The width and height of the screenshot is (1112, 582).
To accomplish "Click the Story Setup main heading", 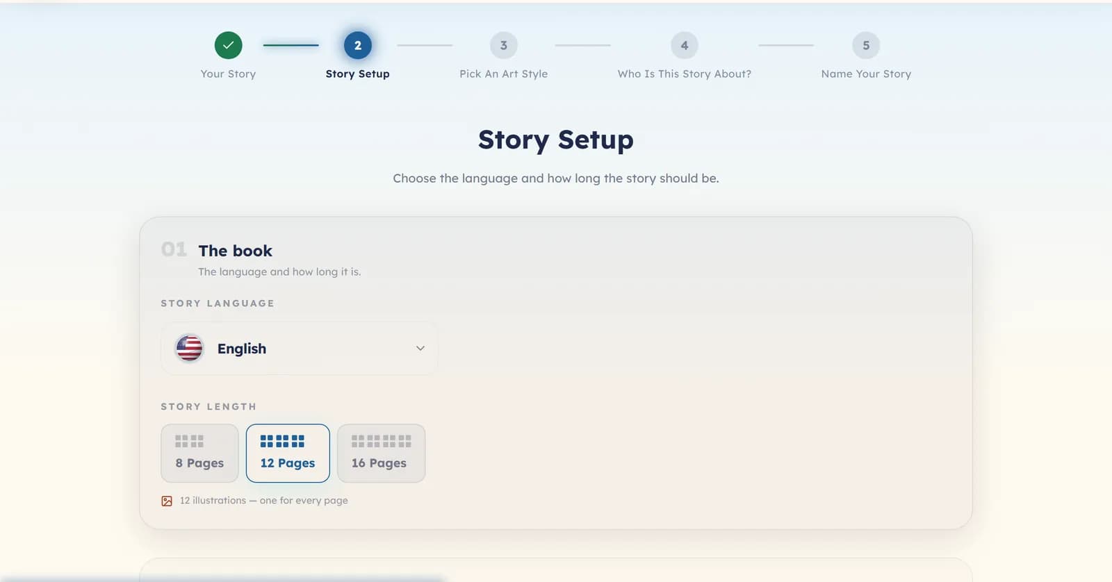I will tap(556, 140).
